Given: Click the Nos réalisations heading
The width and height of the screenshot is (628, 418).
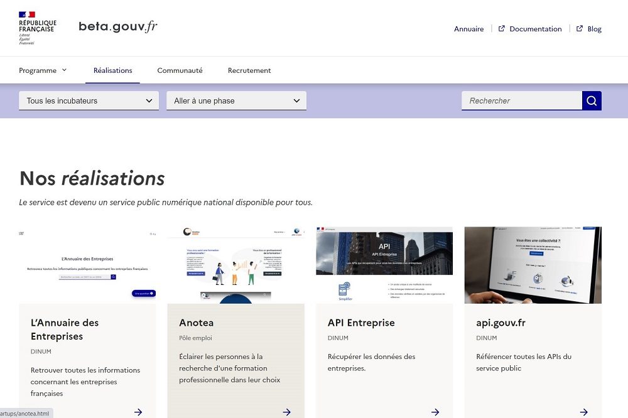Looking at the screenshot, I should coord(92,178).
